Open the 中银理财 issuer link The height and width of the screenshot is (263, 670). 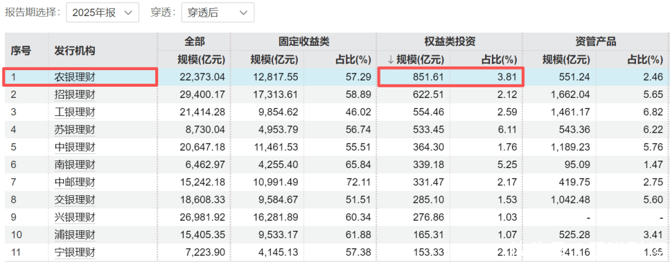(x=75, y=147)
